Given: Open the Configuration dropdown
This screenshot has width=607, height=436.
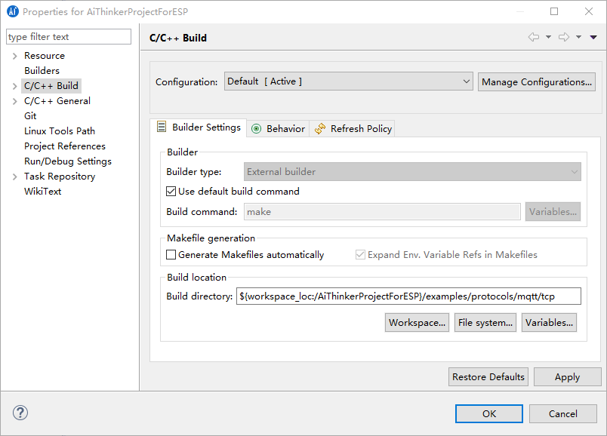Looking at the screenshot, I should click(348, 81).
